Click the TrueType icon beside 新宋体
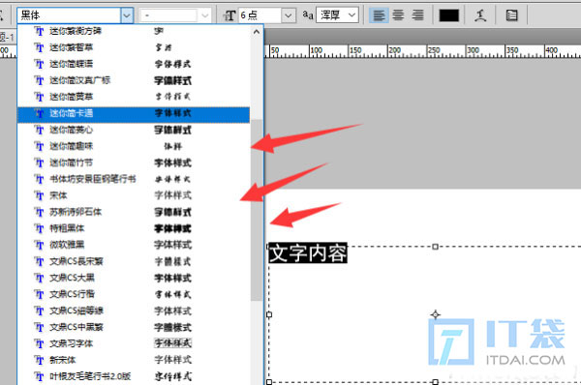Image resolution: width=581 pixels, height=385 pixels. coord(39,360)
